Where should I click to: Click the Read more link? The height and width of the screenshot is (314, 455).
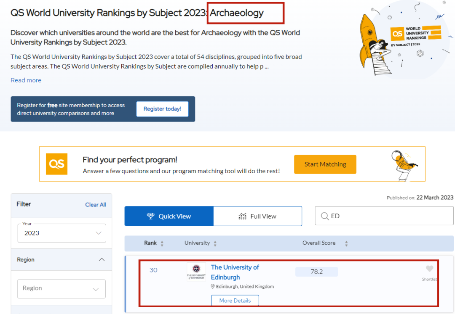coord(26,80)
